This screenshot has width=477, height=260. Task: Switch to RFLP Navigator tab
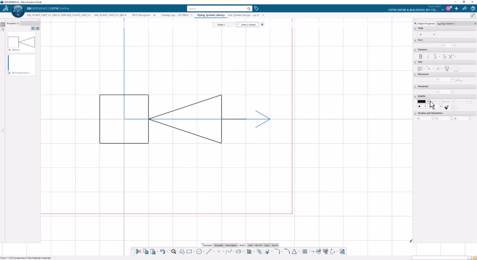pyautogui.click(x=144, y=15)
